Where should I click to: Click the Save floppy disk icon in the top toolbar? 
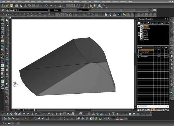[12, 6]
